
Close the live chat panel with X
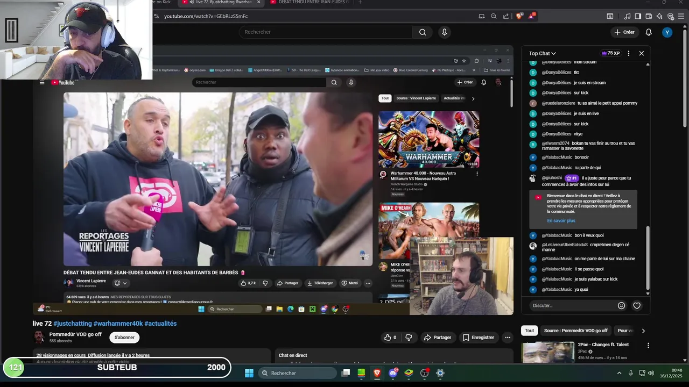(642, 53)
